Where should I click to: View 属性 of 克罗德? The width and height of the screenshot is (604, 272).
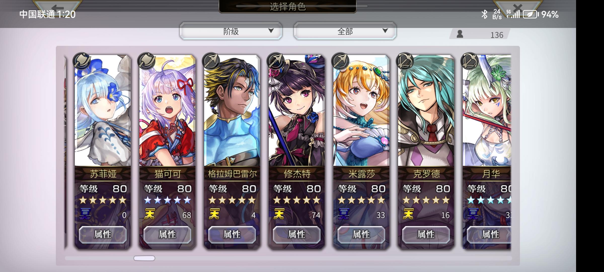(426, 234)
